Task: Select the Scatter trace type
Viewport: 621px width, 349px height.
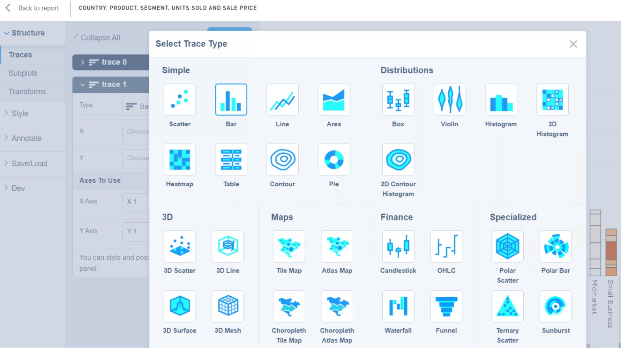Action: point(180,100)
